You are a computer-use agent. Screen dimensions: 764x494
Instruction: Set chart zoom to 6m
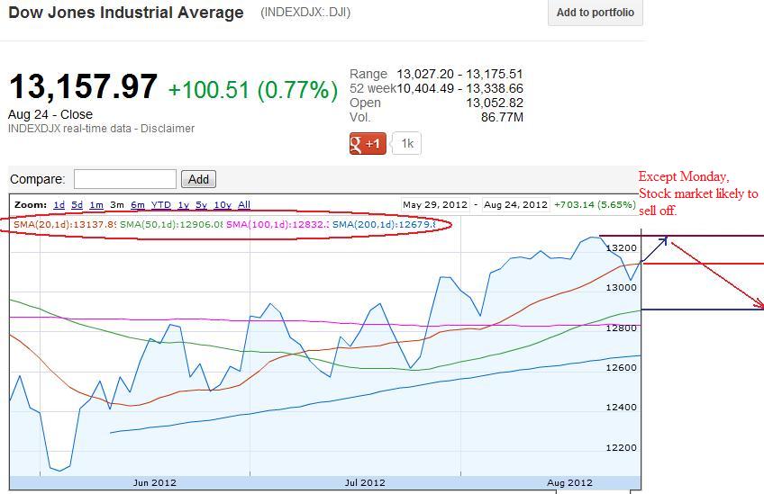pyautogui.click(x=138, y=205)
